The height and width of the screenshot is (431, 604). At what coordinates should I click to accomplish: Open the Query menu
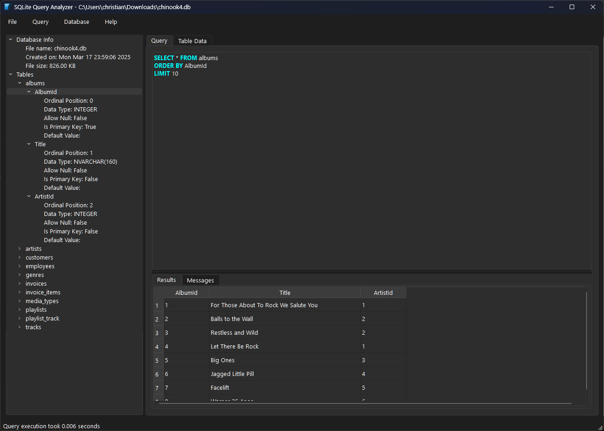(x=40, y=22)
